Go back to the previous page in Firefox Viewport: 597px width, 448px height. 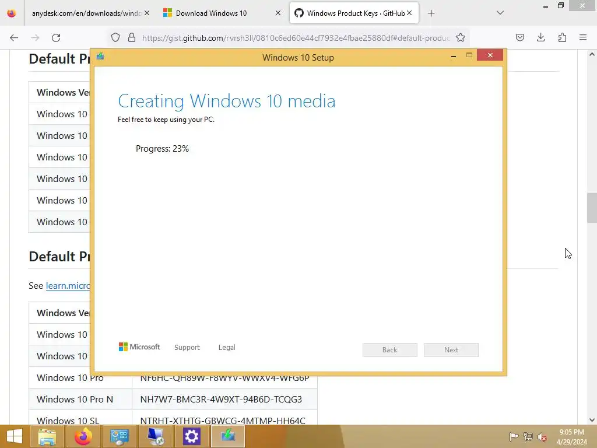tap(14, 38)
